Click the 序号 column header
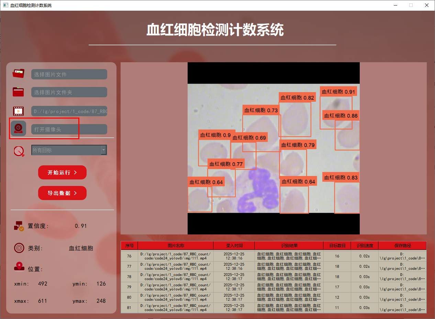This screenshot has width=435, height=319. coord(130,245)
